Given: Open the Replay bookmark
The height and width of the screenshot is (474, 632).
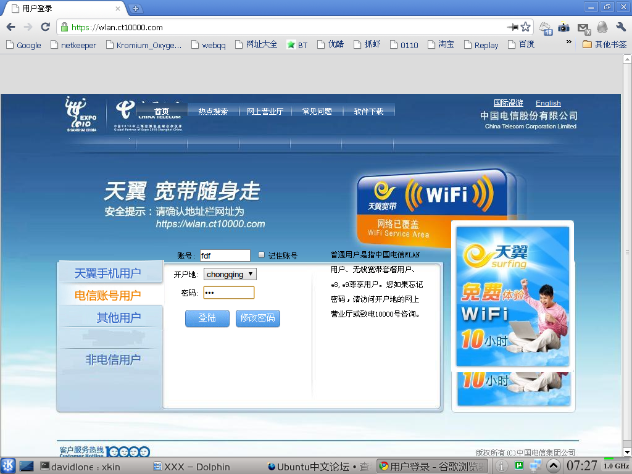Looking at the screenshot, I should click(x=481, y=44).
